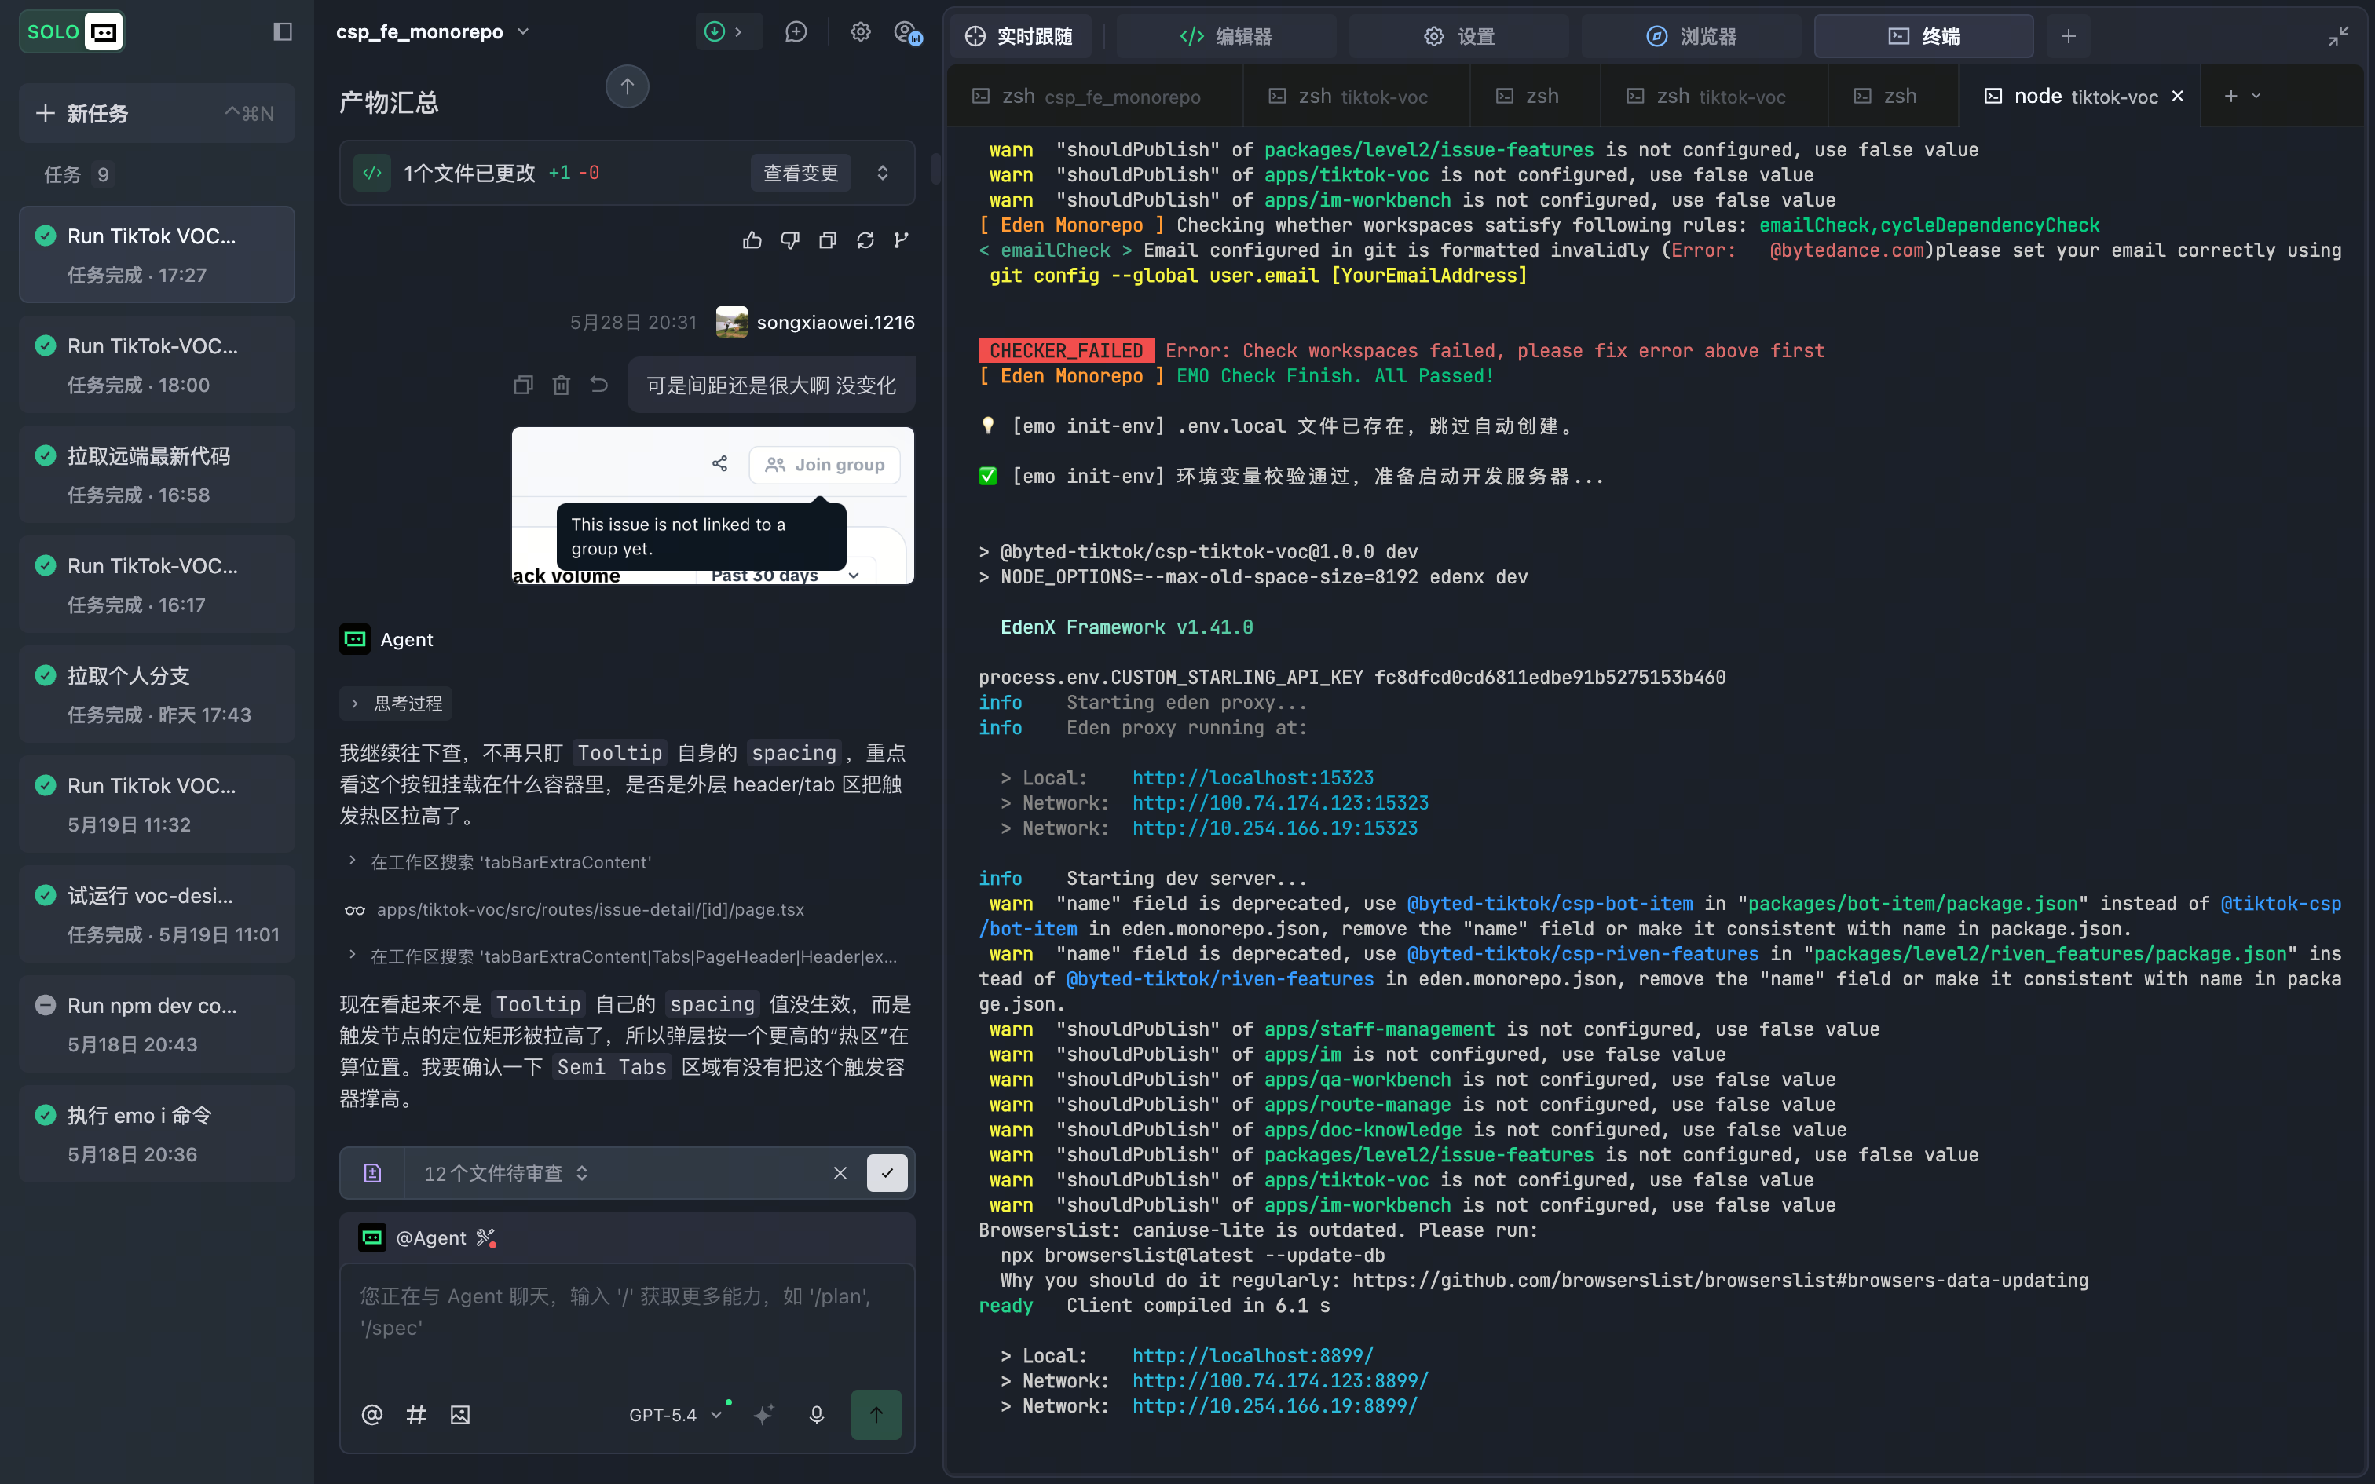
Task: Copy the artifact summary
Action: [827, 240]
